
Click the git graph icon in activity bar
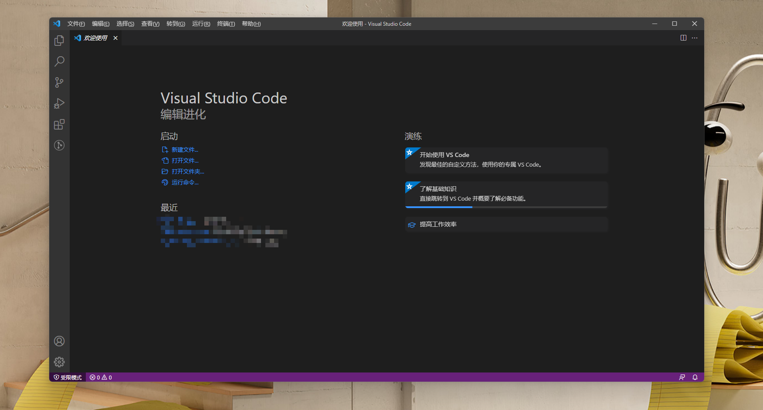59,145
